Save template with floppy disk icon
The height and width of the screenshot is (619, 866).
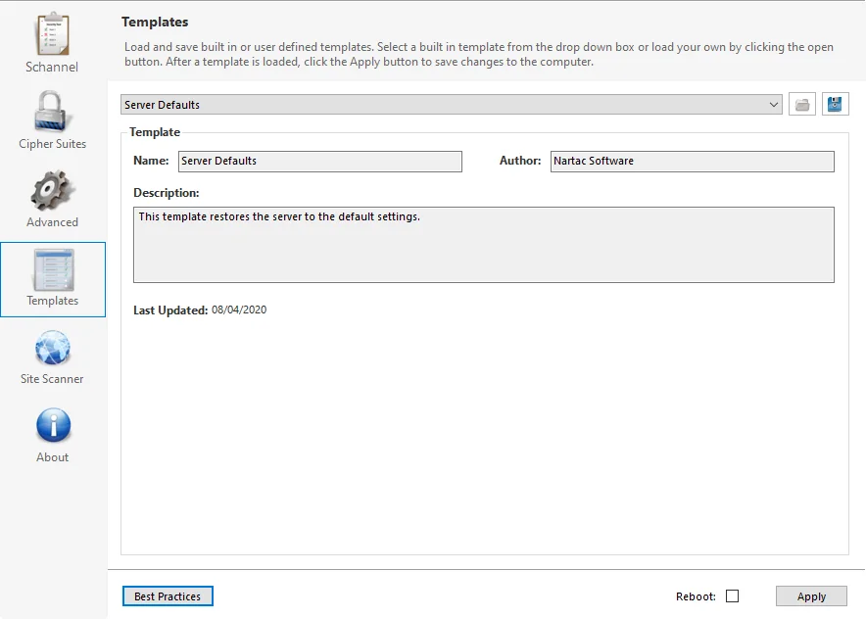pos(835,105)
